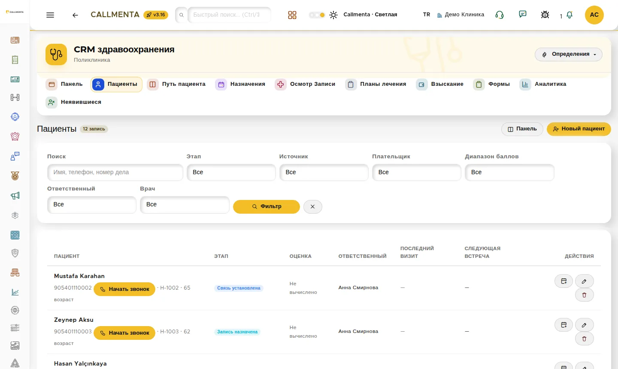Click the clipboard checklist icon in the sidebar
Screen dimensions: 618x369
click(x=15, y=60)
